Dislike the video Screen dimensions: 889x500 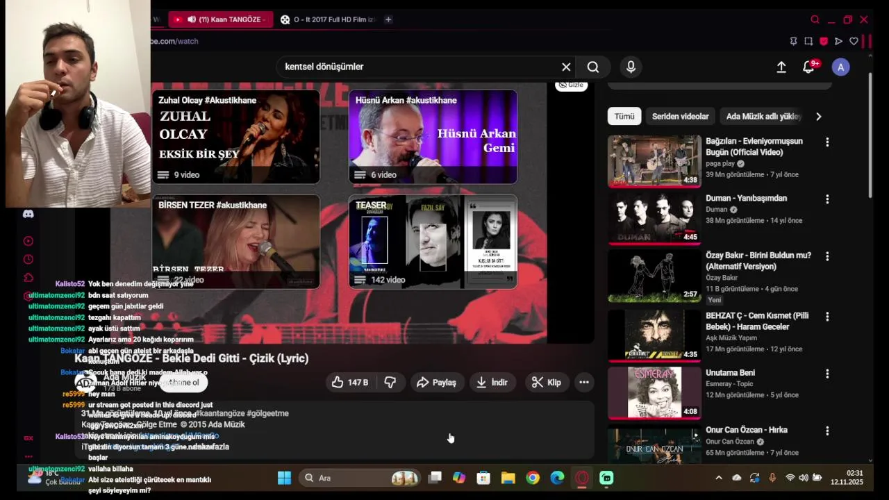390,383
